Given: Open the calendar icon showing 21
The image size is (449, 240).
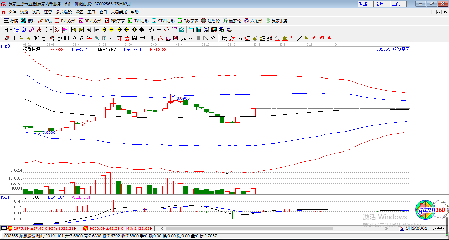Looking at the screenshot, I should (191, 30).
